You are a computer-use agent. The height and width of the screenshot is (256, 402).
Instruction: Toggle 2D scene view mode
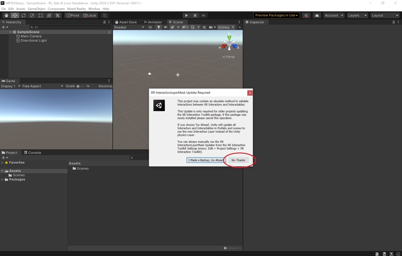150,27
